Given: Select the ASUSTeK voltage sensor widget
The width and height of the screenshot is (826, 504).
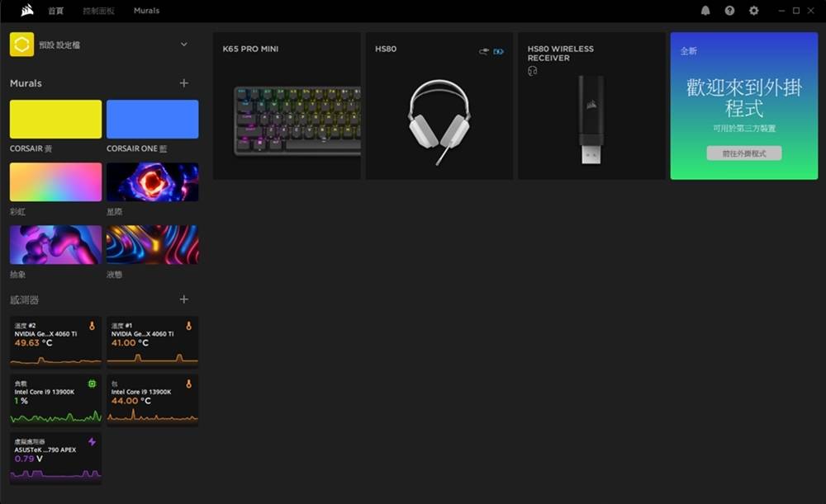Looking at the screenshot, I should tap(55, 458).
